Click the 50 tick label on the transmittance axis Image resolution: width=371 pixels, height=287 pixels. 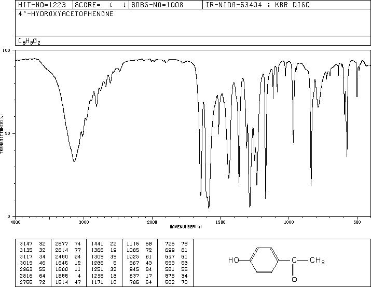point(8,134)
